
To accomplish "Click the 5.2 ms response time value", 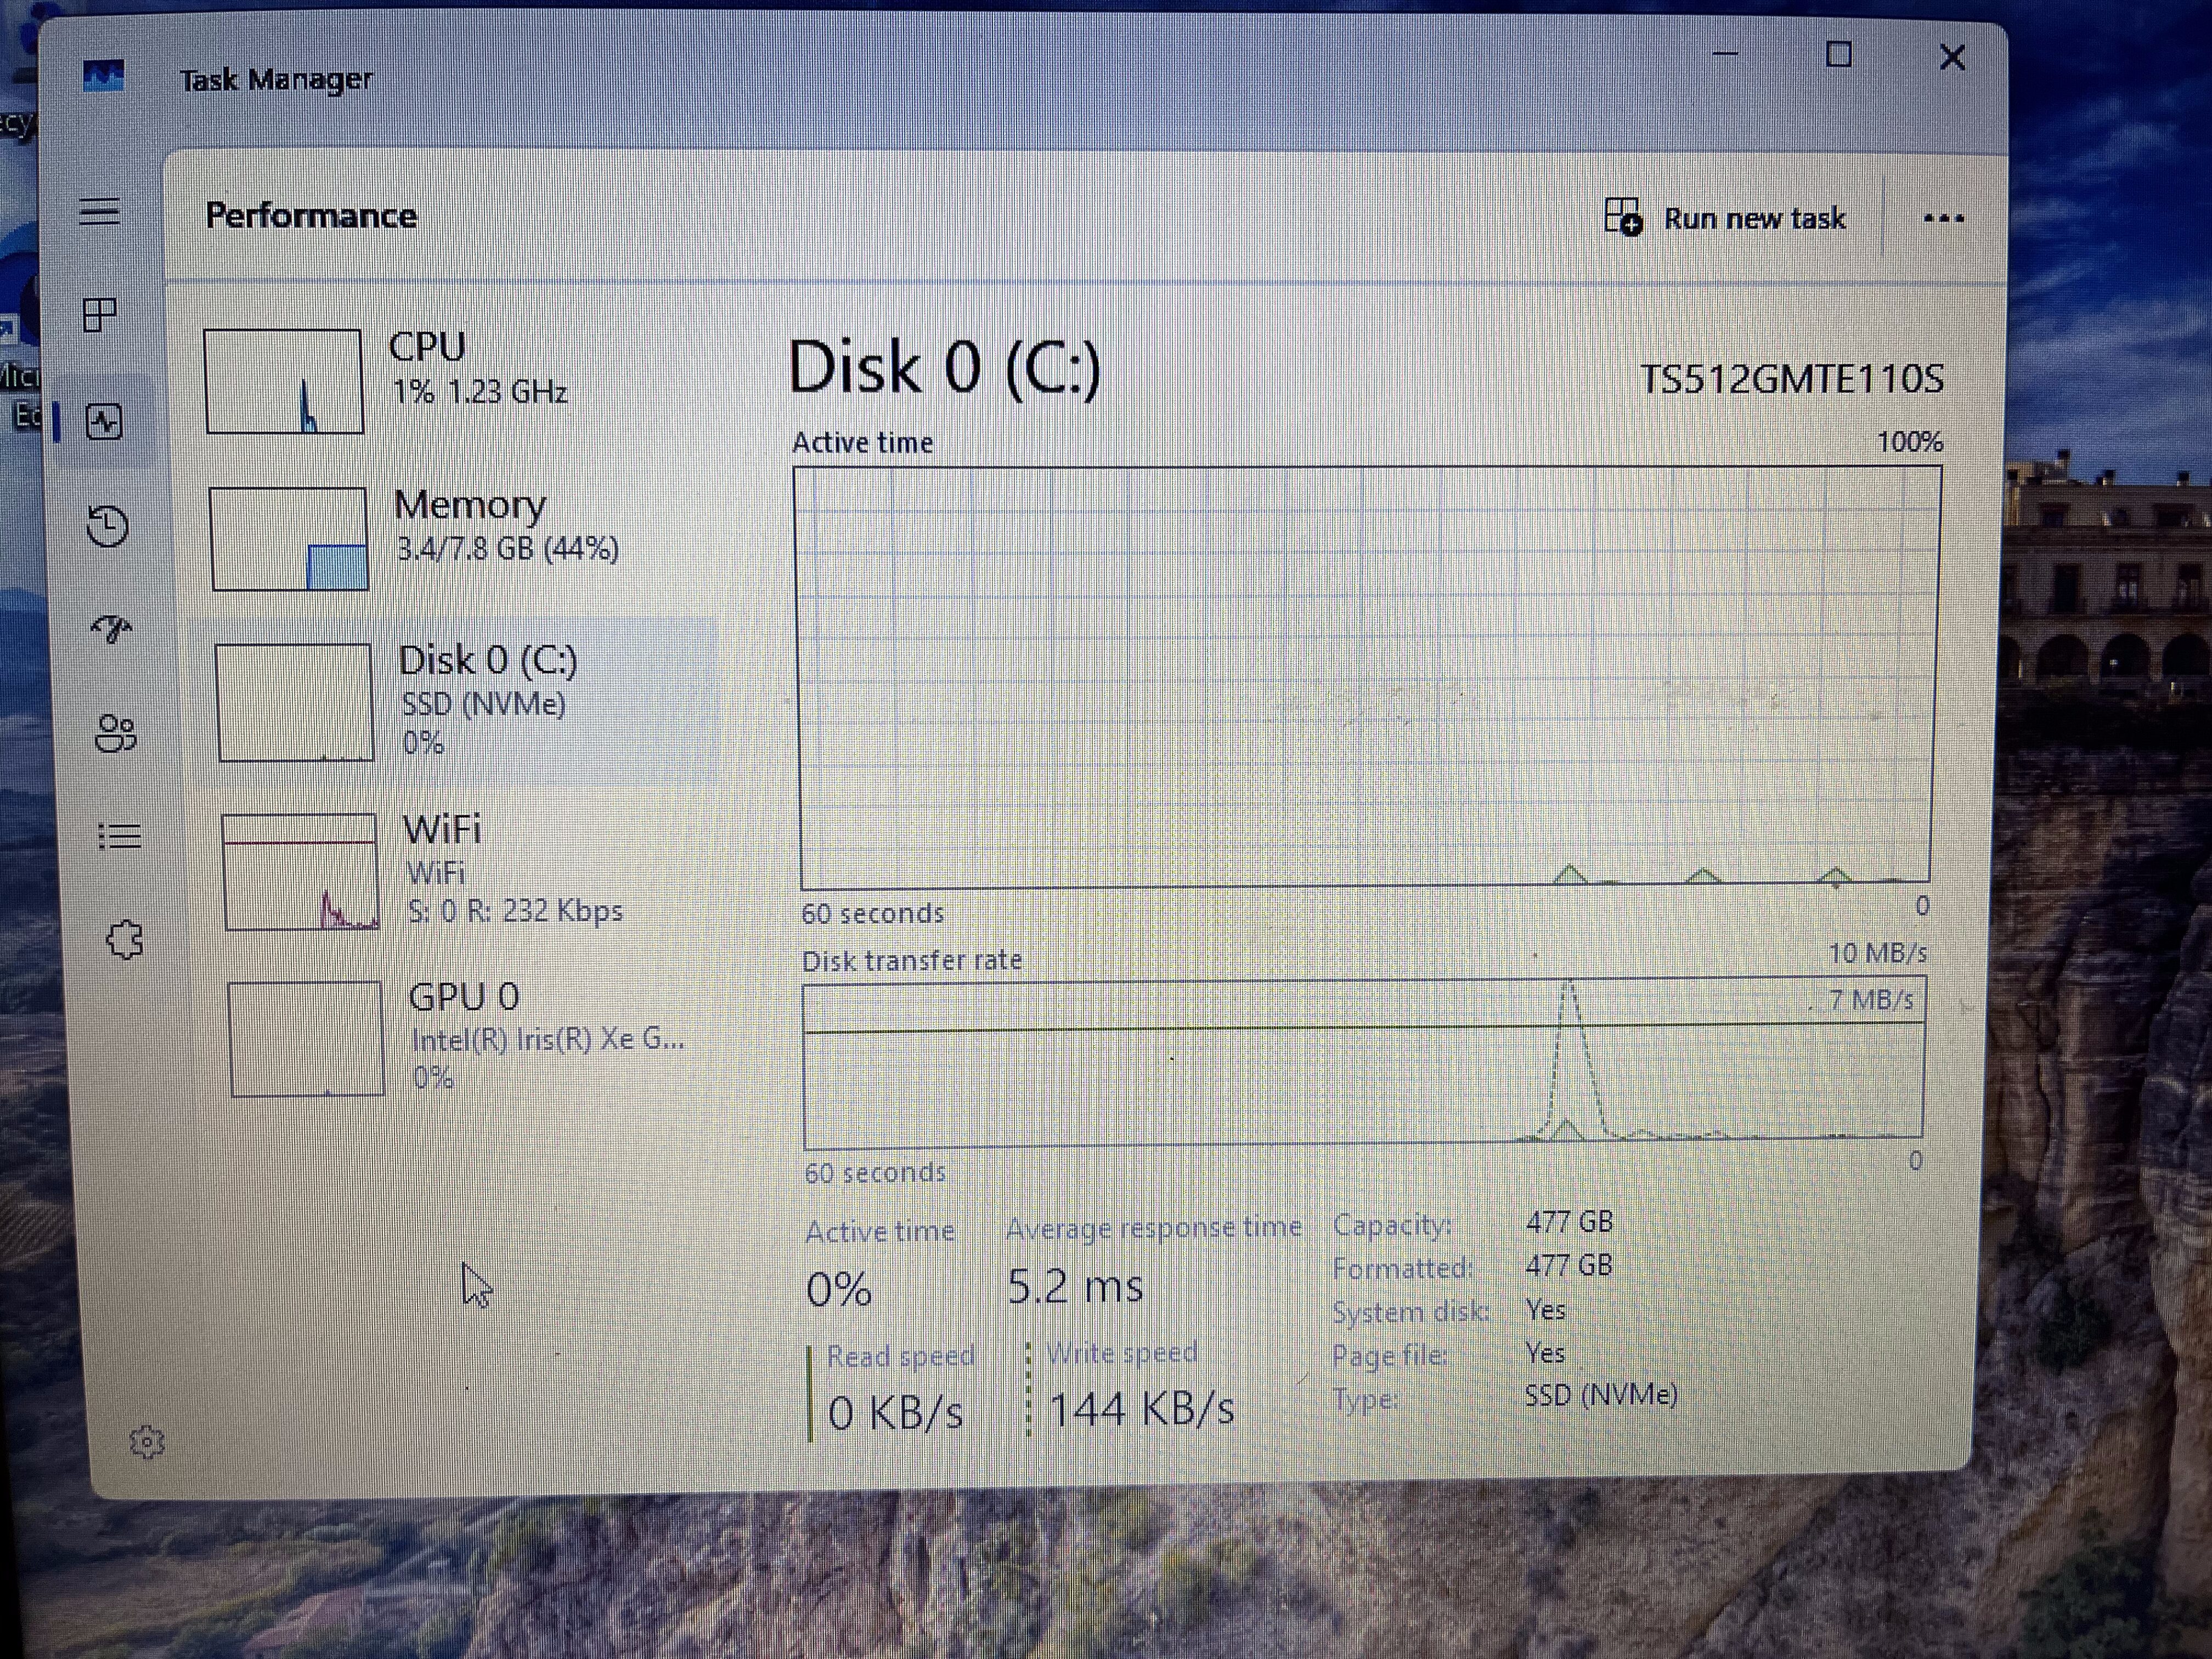I will [1074, 1286].
